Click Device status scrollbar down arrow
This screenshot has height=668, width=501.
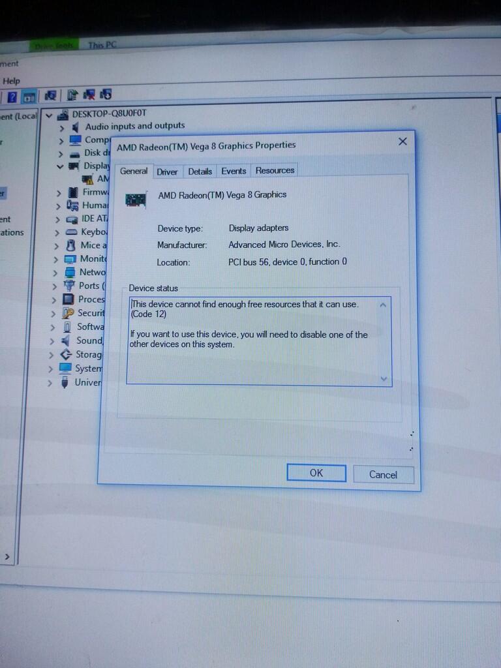click(384, 379)
